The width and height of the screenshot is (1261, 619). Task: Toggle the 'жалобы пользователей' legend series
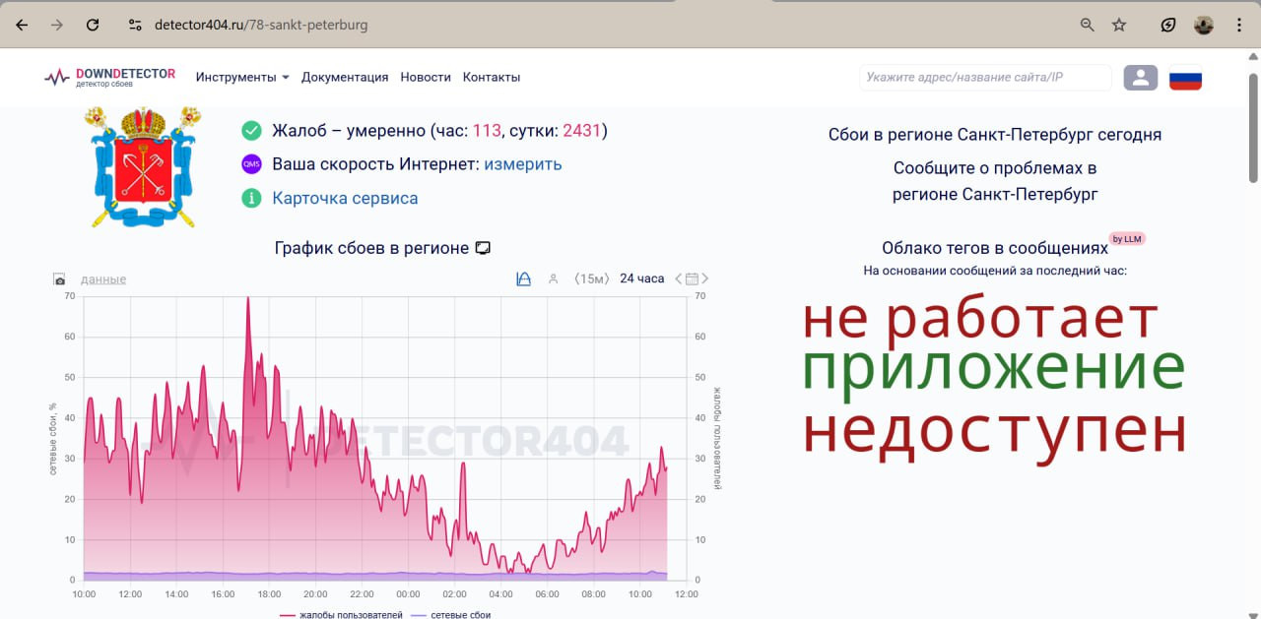(341, 614)
